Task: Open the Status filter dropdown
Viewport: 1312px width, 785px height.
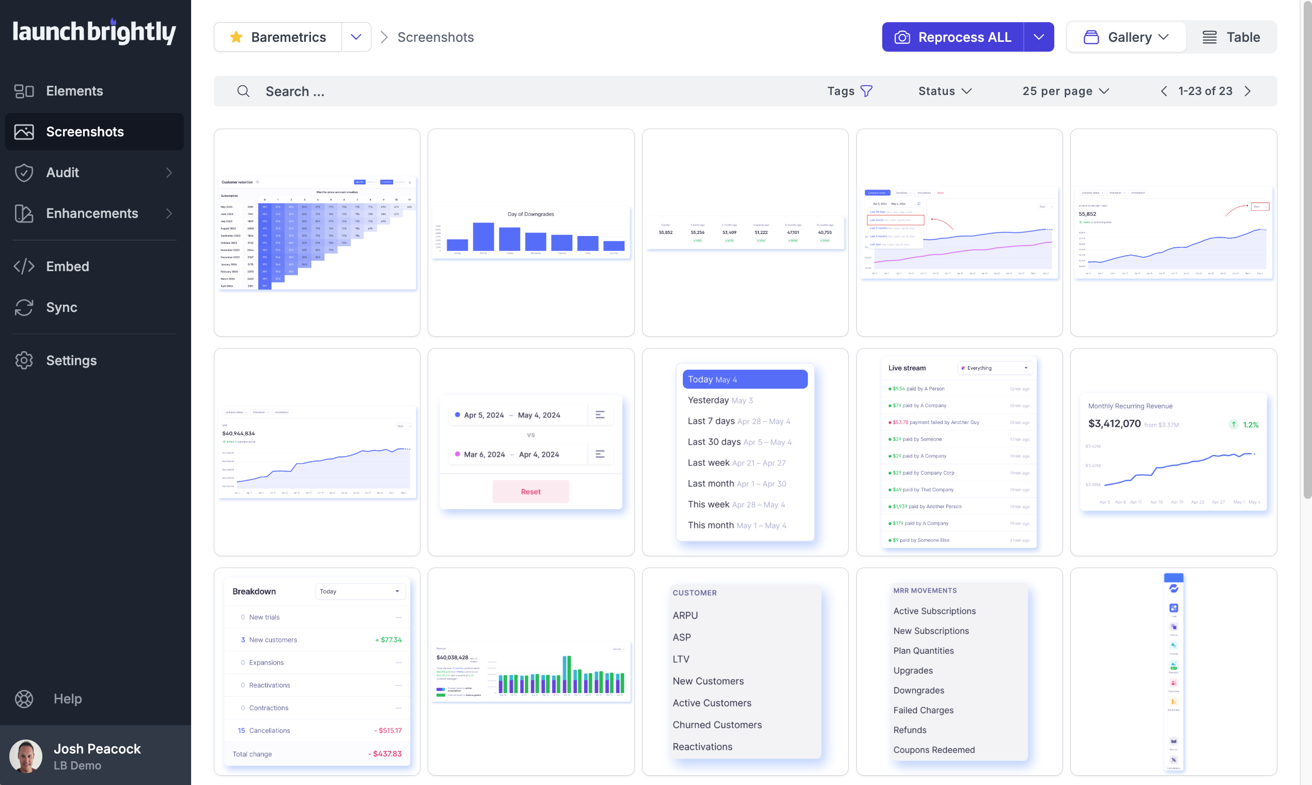Action: pyautogui.click(x=945, y=91)
